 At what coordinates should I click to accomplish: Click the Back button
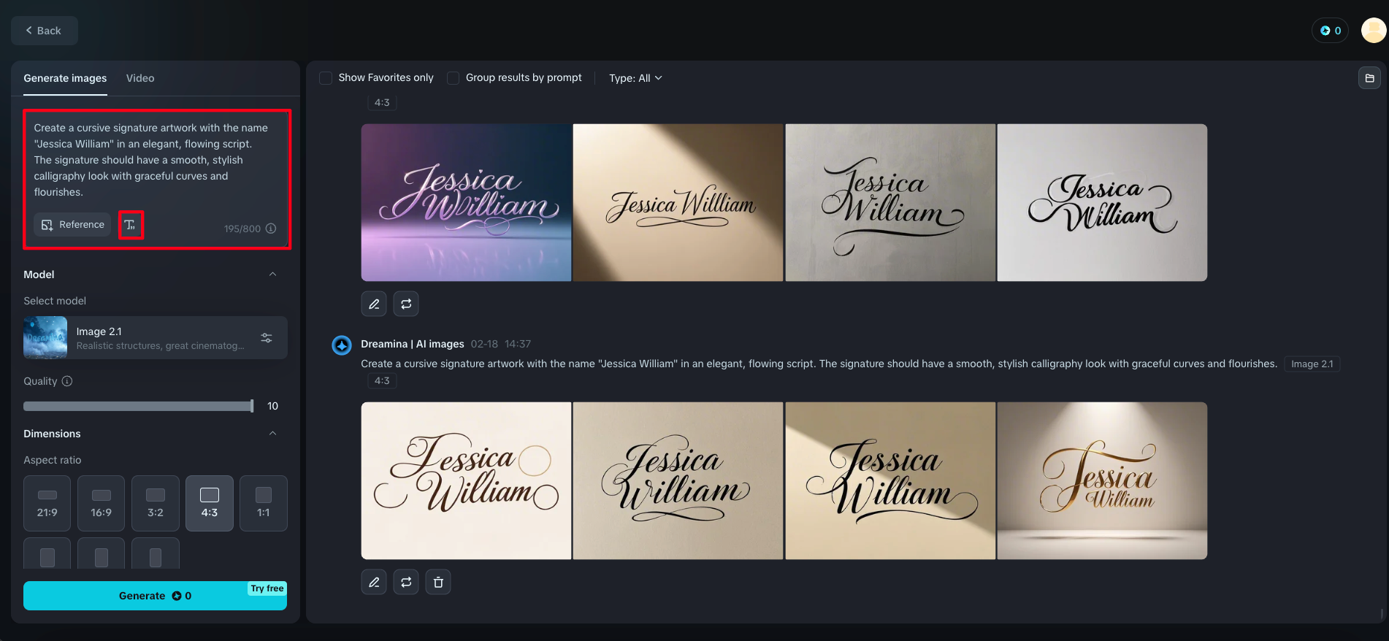[44, 31]
